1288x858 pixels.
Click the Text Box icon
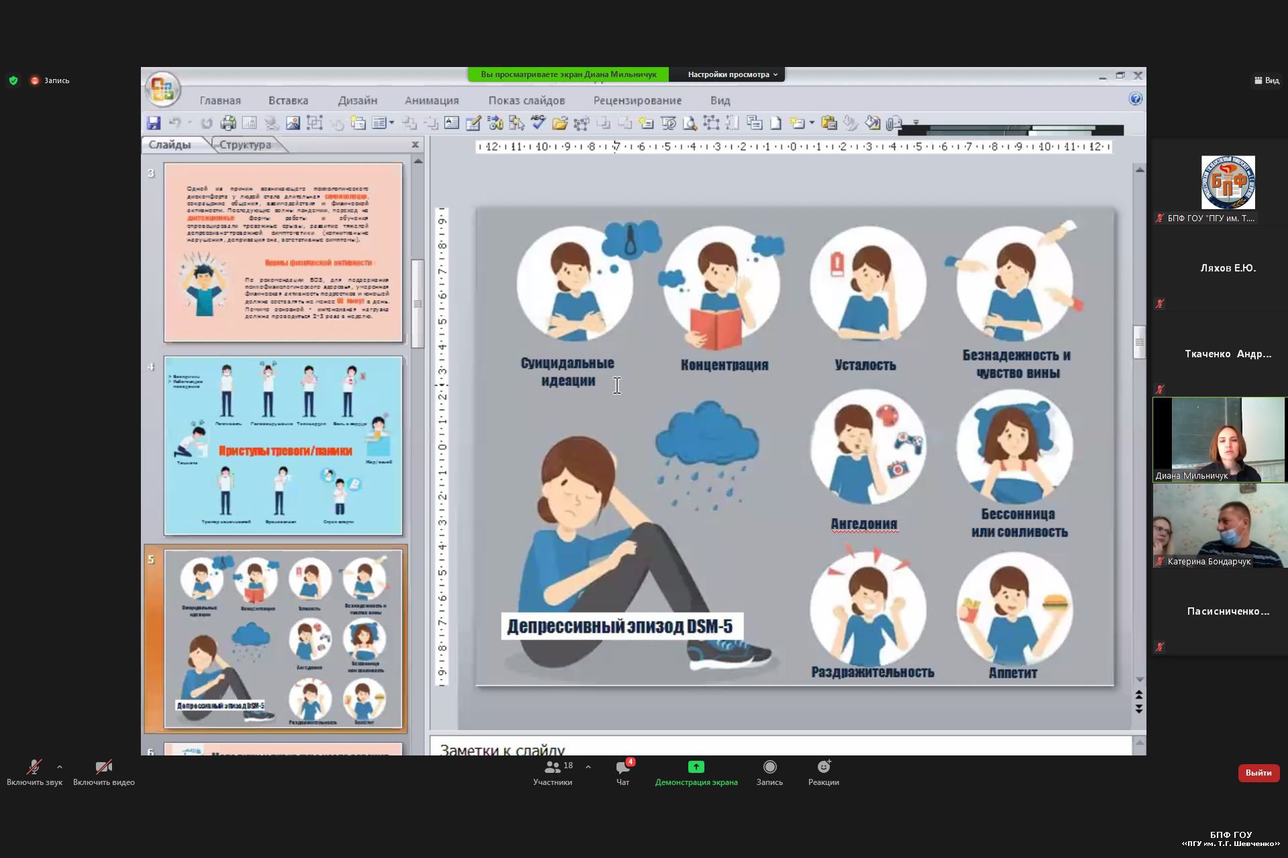(x=451, y=123)
